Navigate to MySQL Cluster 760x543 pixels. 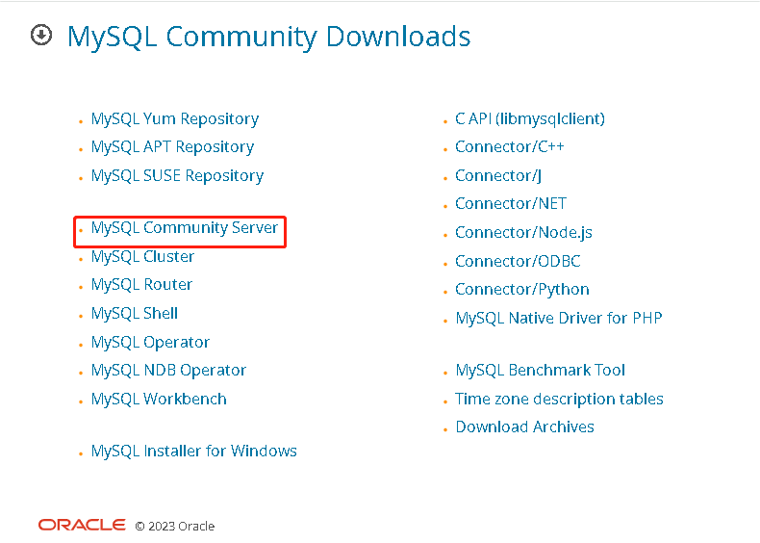point(142,257)
